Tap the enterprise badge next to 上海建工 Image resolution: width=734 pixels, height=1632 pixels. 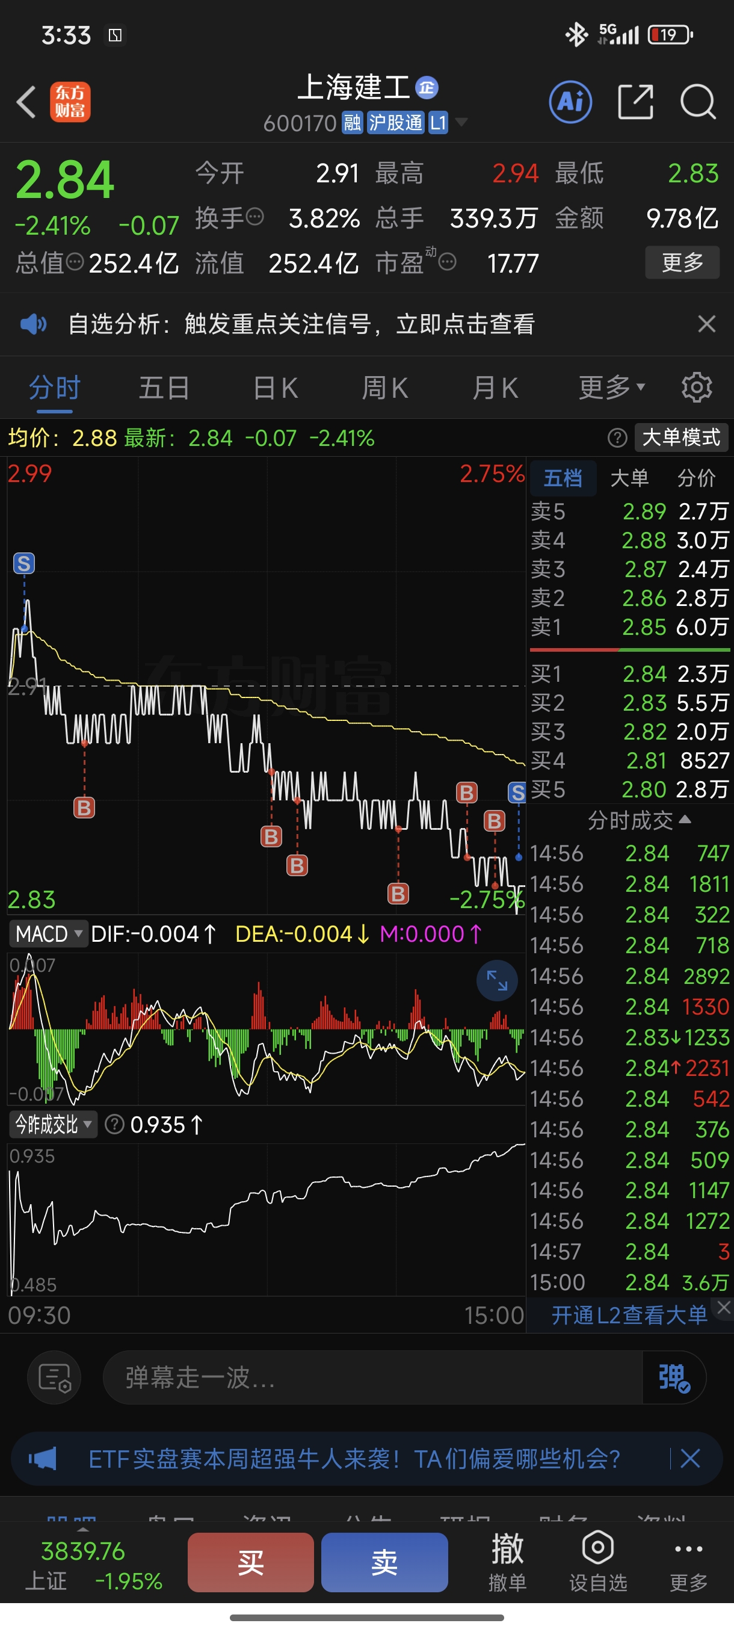427,87
